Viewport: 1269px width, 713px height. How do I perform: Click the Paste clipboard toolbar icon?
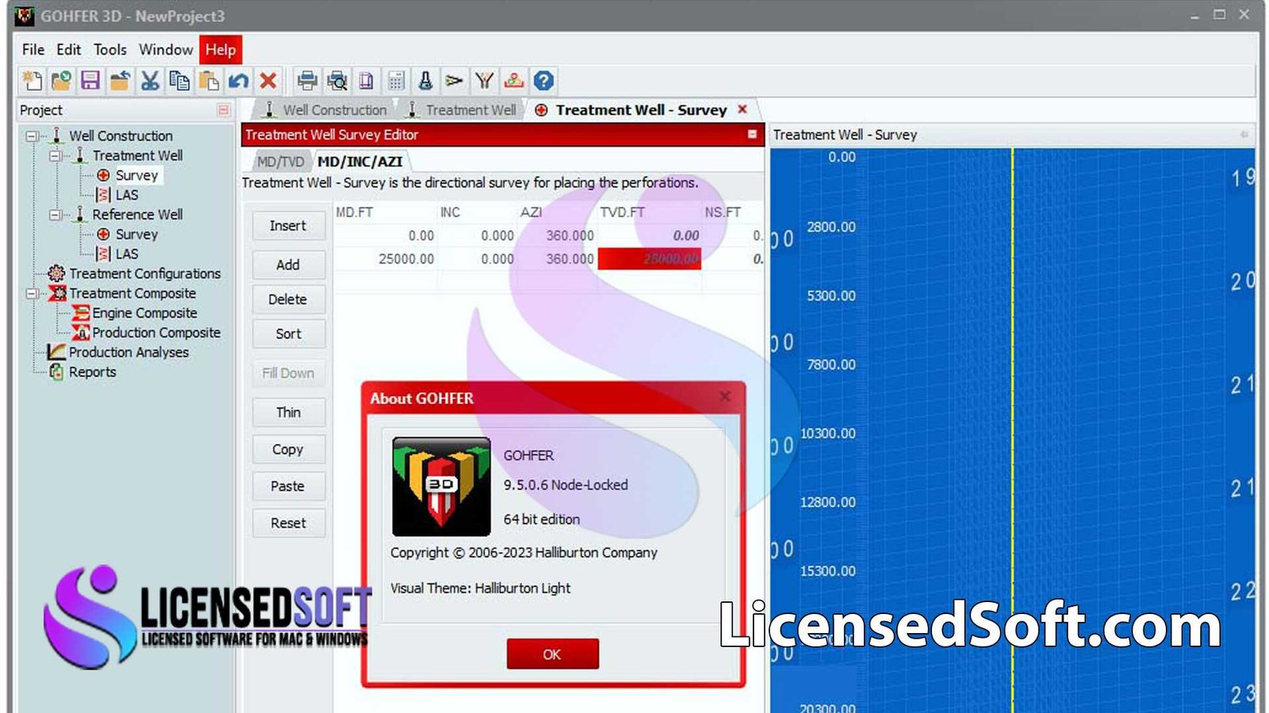click(x=209, y=80)
